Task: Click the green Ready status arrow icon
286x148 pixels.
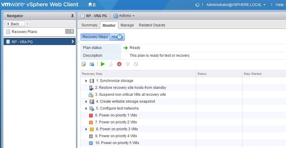Action: pyautogui.click(x=125, y=48)
